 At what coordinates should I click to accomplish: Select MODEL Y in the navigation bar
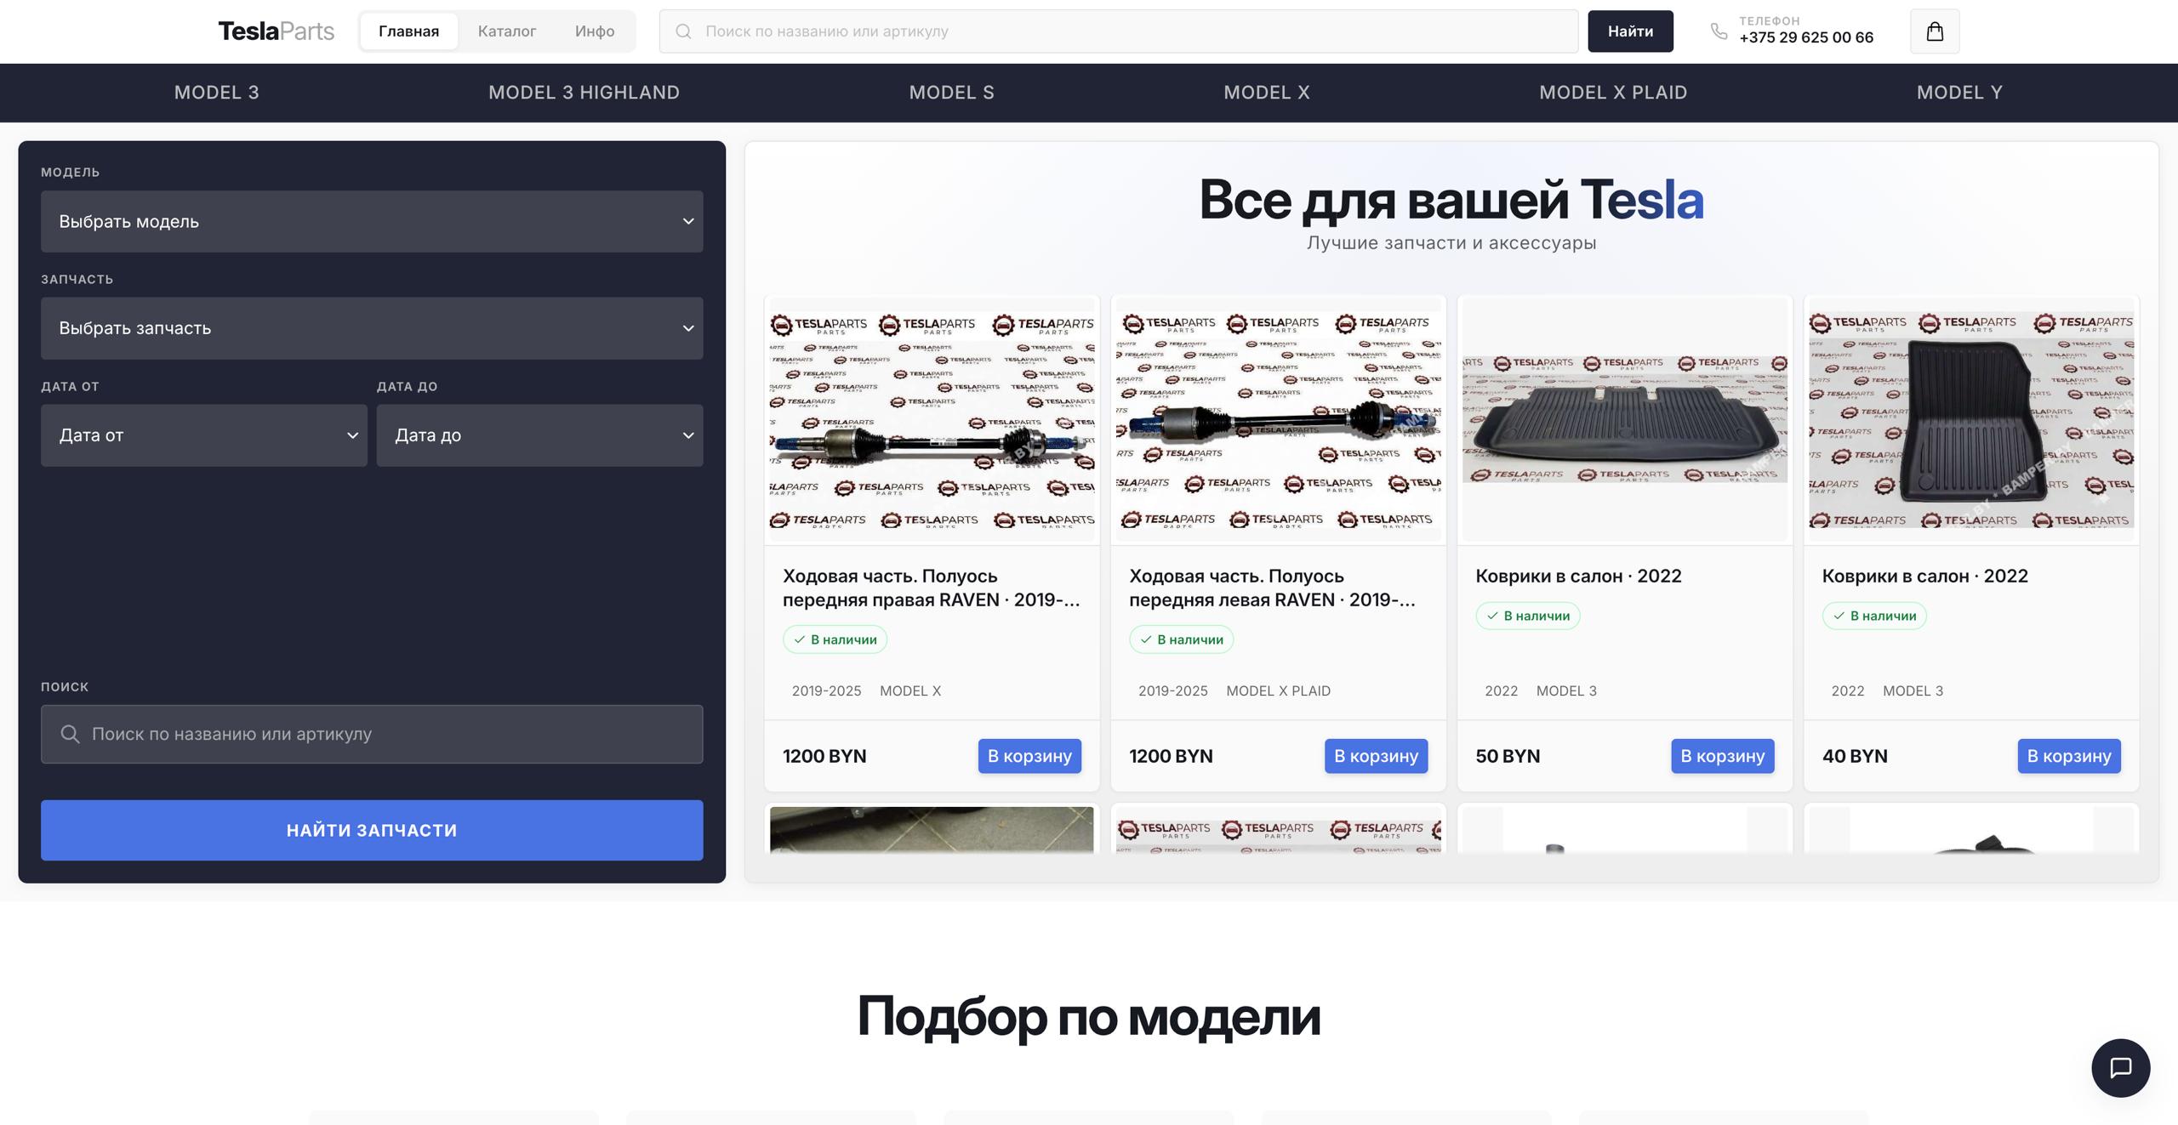click(x=1959, y=93)
